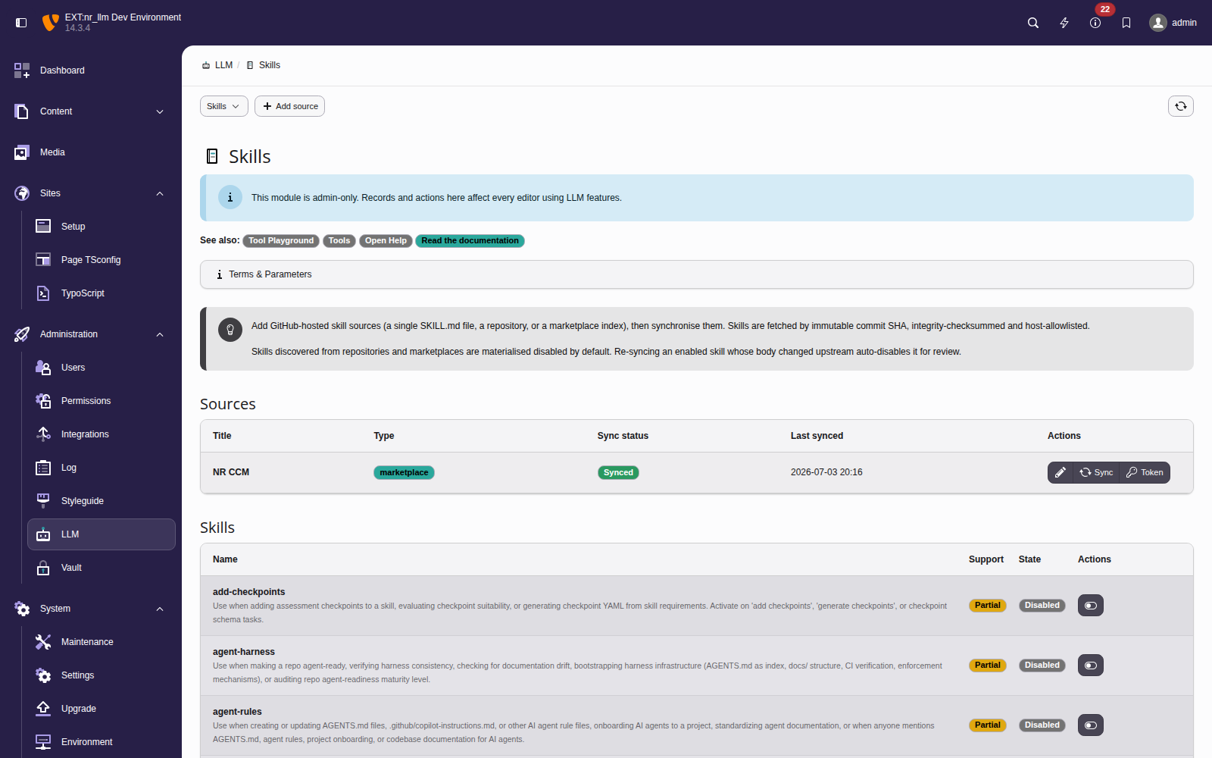This screenshot has height=758, width=1212.
Task: Click the Environment module icon
Action: click(43, 742)
